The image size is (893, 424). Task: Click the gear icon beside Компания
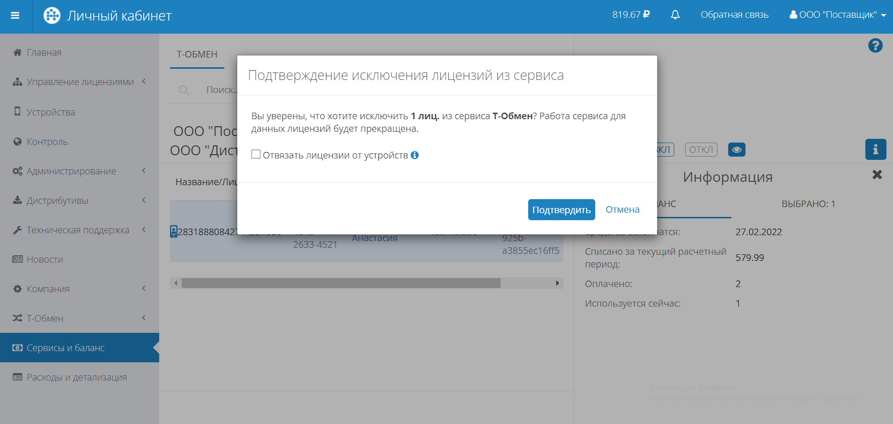17,288
